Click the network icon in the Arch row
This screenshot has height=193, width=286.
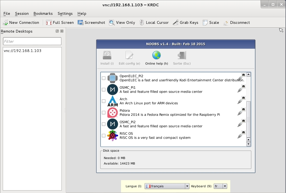[241, 100]
